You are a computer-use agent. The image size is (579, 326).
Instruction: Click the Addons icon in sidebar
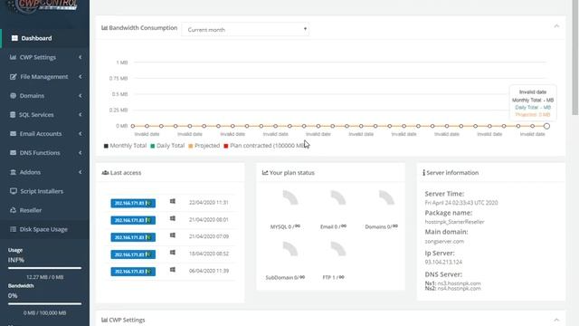13,172
